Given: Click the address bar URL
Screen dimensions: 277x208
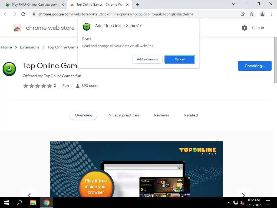Looking at the screenshot, I should click(x=116, y=14).
